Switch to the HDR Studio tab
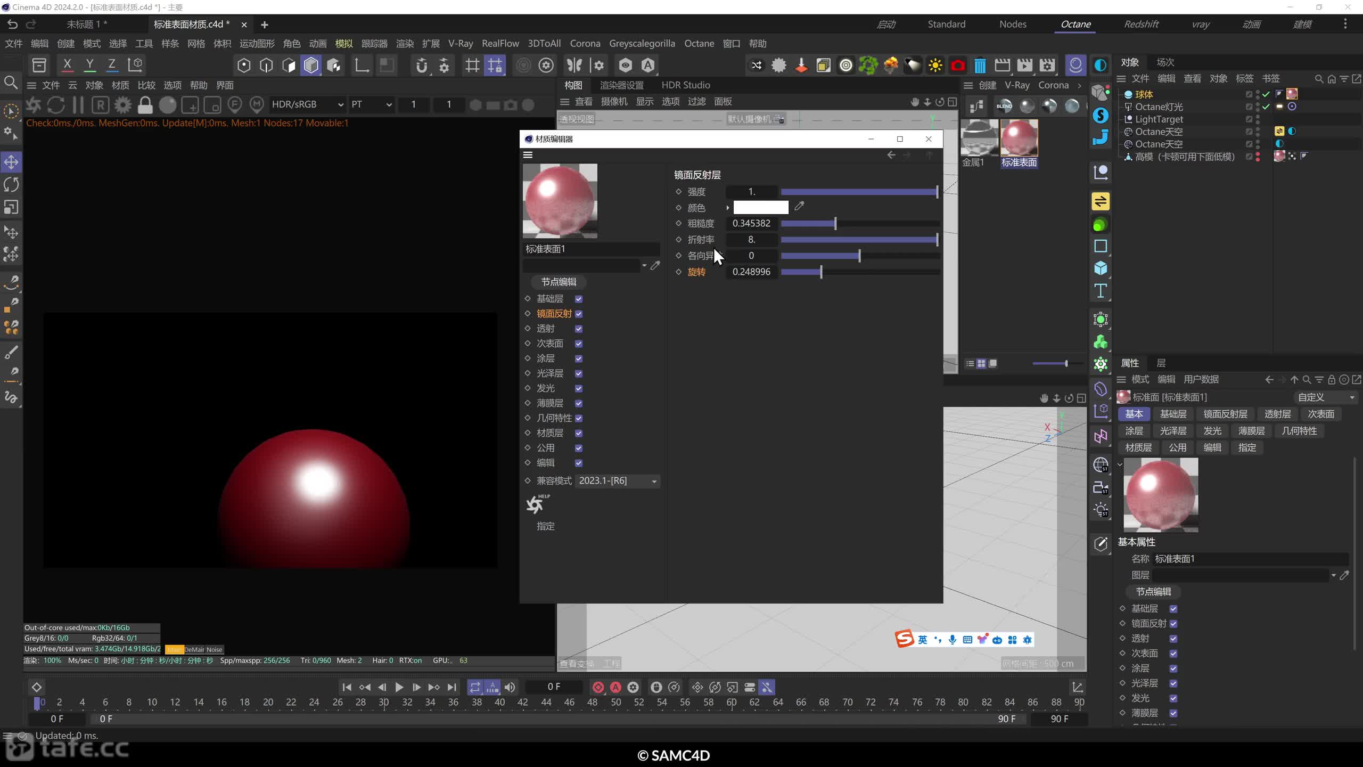 pyautogui.click(x=685, y=85)
